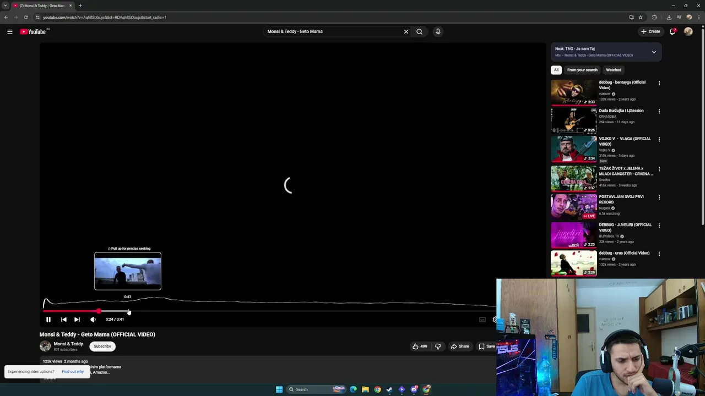Skip to the next video
Viewport: 705px width, 396px height.
[x=77, y=320]
